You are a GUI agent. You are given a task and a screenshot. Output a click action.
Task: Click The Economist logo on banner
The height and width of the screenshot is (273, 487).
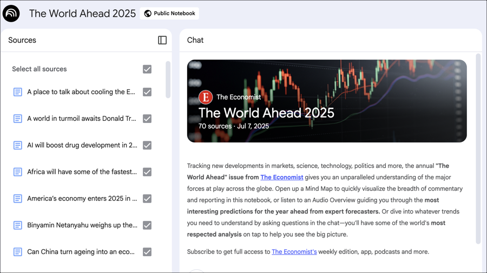[x=206, y=97]
